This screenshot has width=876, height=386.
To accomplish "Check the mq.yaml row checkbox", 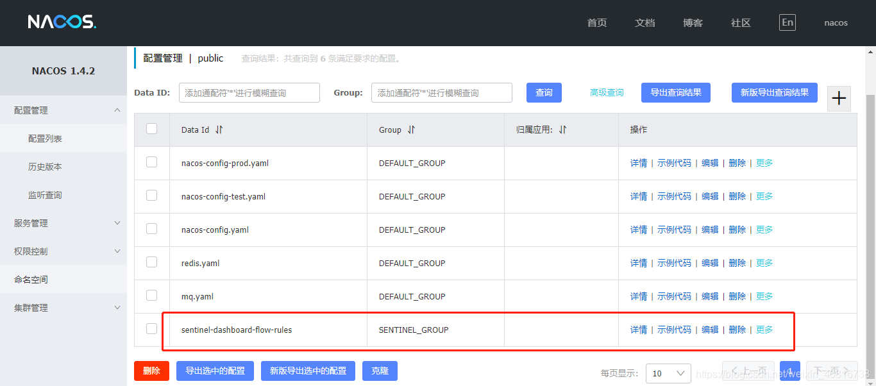I will pyautogui.click(x=151, y=296).
